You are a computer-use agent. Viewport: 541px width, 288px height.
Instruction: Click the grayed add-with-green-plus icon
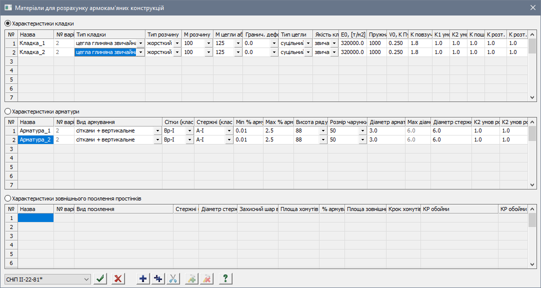pyautogui.click(x=191, y=278)
